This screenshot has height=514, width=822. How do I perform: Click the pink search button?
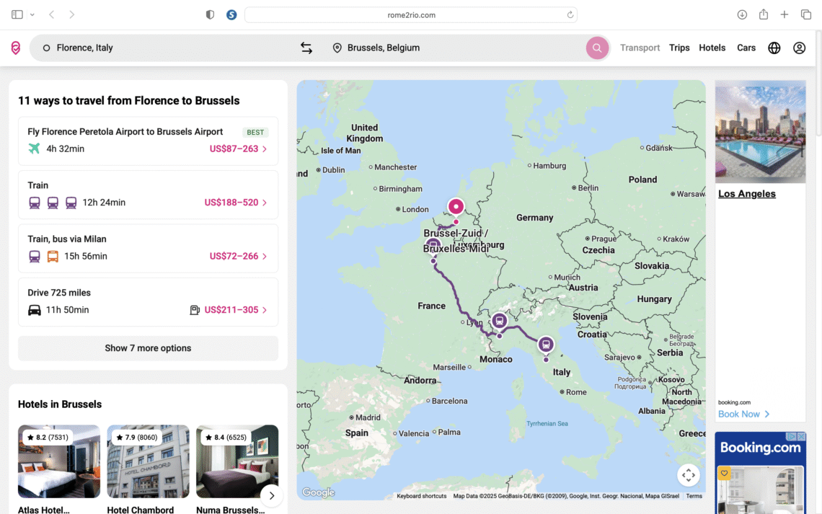click(597, 48)
